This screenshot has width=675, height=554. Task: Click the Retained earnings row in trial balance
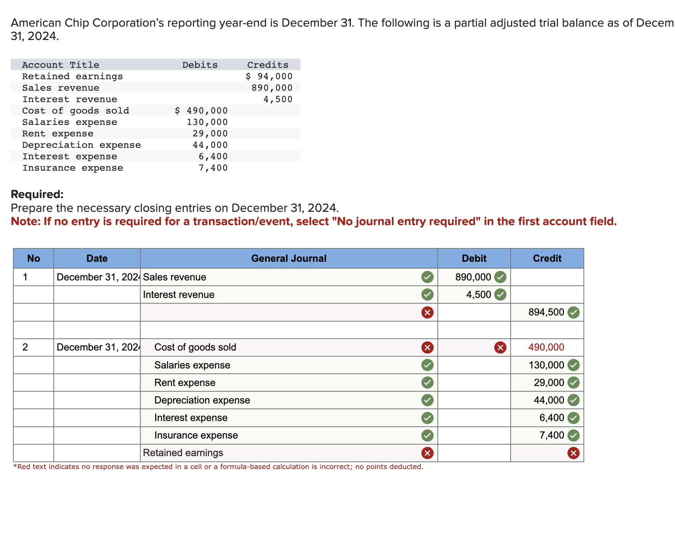156,76
